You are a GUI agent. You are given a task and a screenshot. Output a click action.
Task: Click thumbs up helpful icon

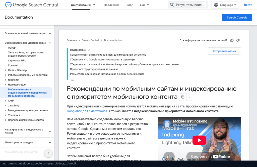coord(232,40)
